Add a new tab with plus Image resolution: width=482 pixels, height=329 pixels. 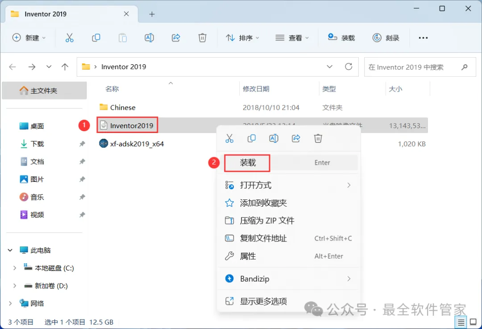pos(152,14)
